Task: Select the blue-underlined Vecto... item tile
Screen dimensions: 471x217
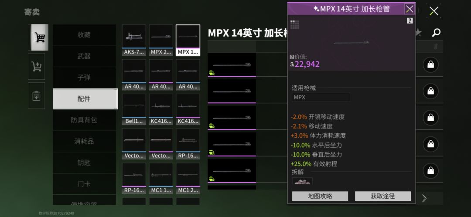Action: point(134,144)
